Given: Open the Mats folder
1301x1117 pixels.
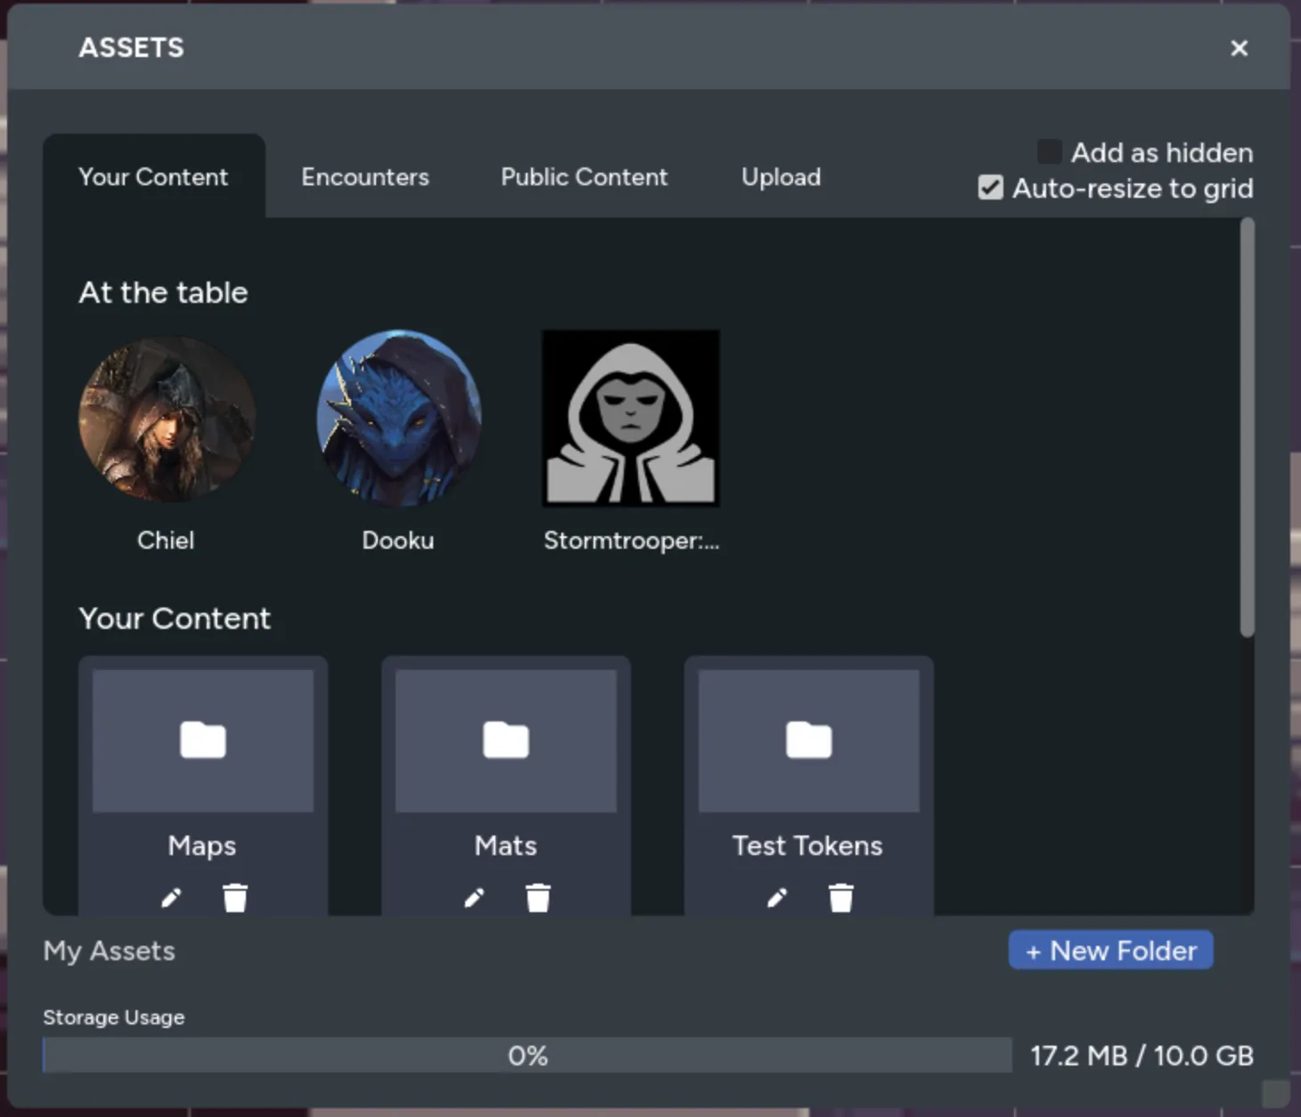Looking at the screenshot, I should [x=505, y=740].
